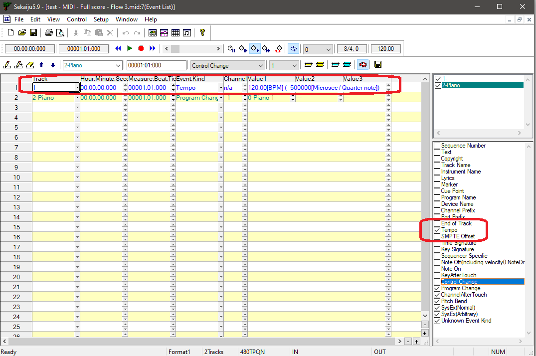The width and height of the screenshot is (536, 356).
Task: Expand the channel dropdown showing 1
Action: [x=294, y=65]
